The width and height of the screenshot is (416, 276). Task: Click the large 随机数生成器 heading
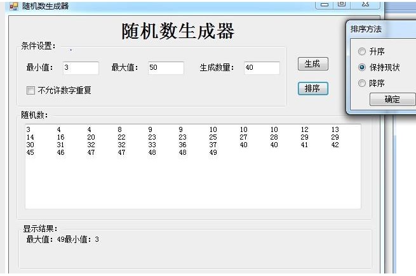[x=178, y=31]
